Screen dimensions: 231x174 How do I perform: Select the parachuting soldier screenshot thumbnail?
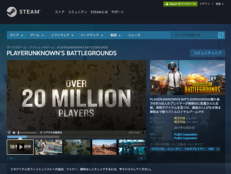tap(49, 147)
